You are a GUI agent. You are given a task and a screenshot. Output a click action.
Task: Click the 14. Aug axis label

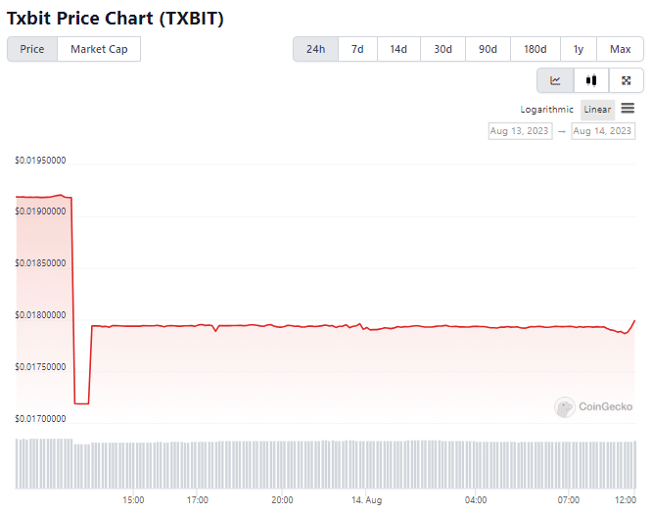point(366,500)
